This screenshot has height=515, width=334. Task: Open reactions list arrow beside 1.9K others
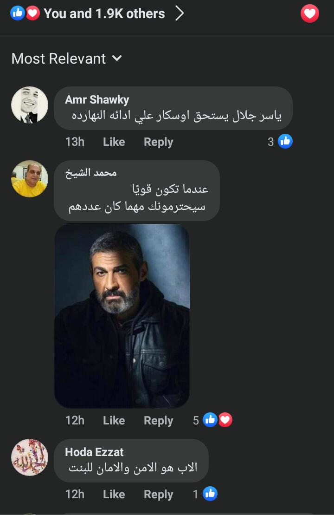[x=180, y=14]
